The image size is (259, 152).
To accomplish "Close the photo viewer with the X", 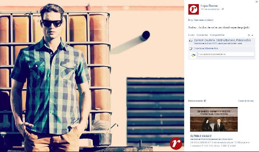I will coord(256,2).
